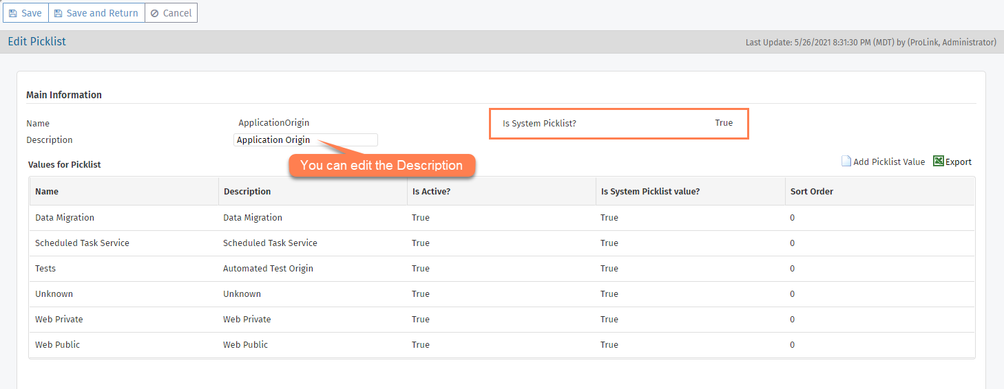Click the Add Picklist Value page icon
Screen dimensions: 1004x389
click(x=846, y=162)
